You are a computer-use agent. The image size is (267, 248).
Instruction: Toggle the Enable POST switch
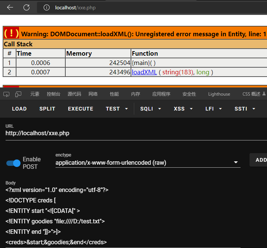13,163
